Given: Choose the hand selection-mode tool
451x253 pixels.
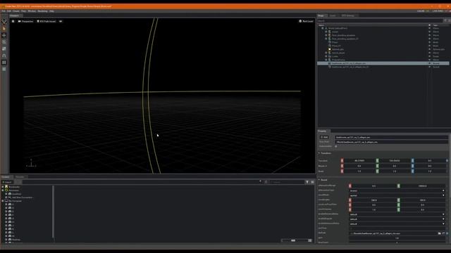Looking at the screenshot, I should [4, 29].
